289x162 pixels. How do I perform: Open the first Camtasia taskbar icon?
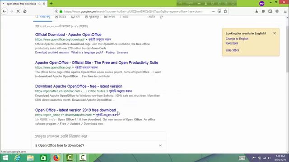point(70,158)
